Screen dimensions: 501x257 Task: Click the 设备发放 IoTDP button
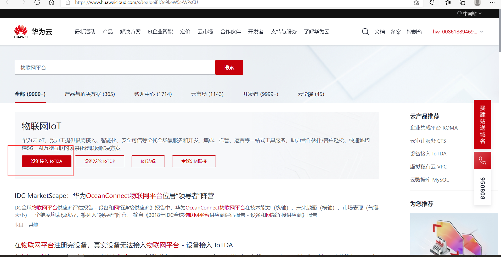[100, 161]
